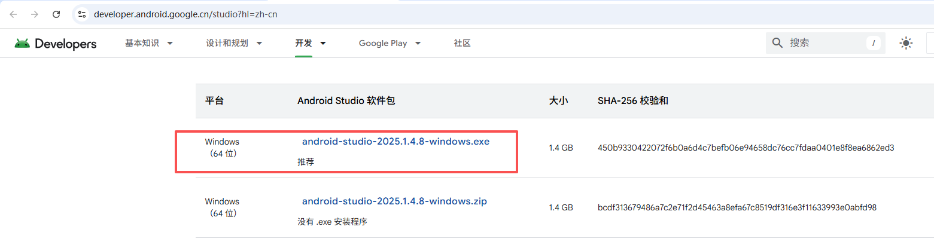934x251 pixels.
Task: Click in the 搜索 search field
Action: pyautogui.click(x=826, y=43)
